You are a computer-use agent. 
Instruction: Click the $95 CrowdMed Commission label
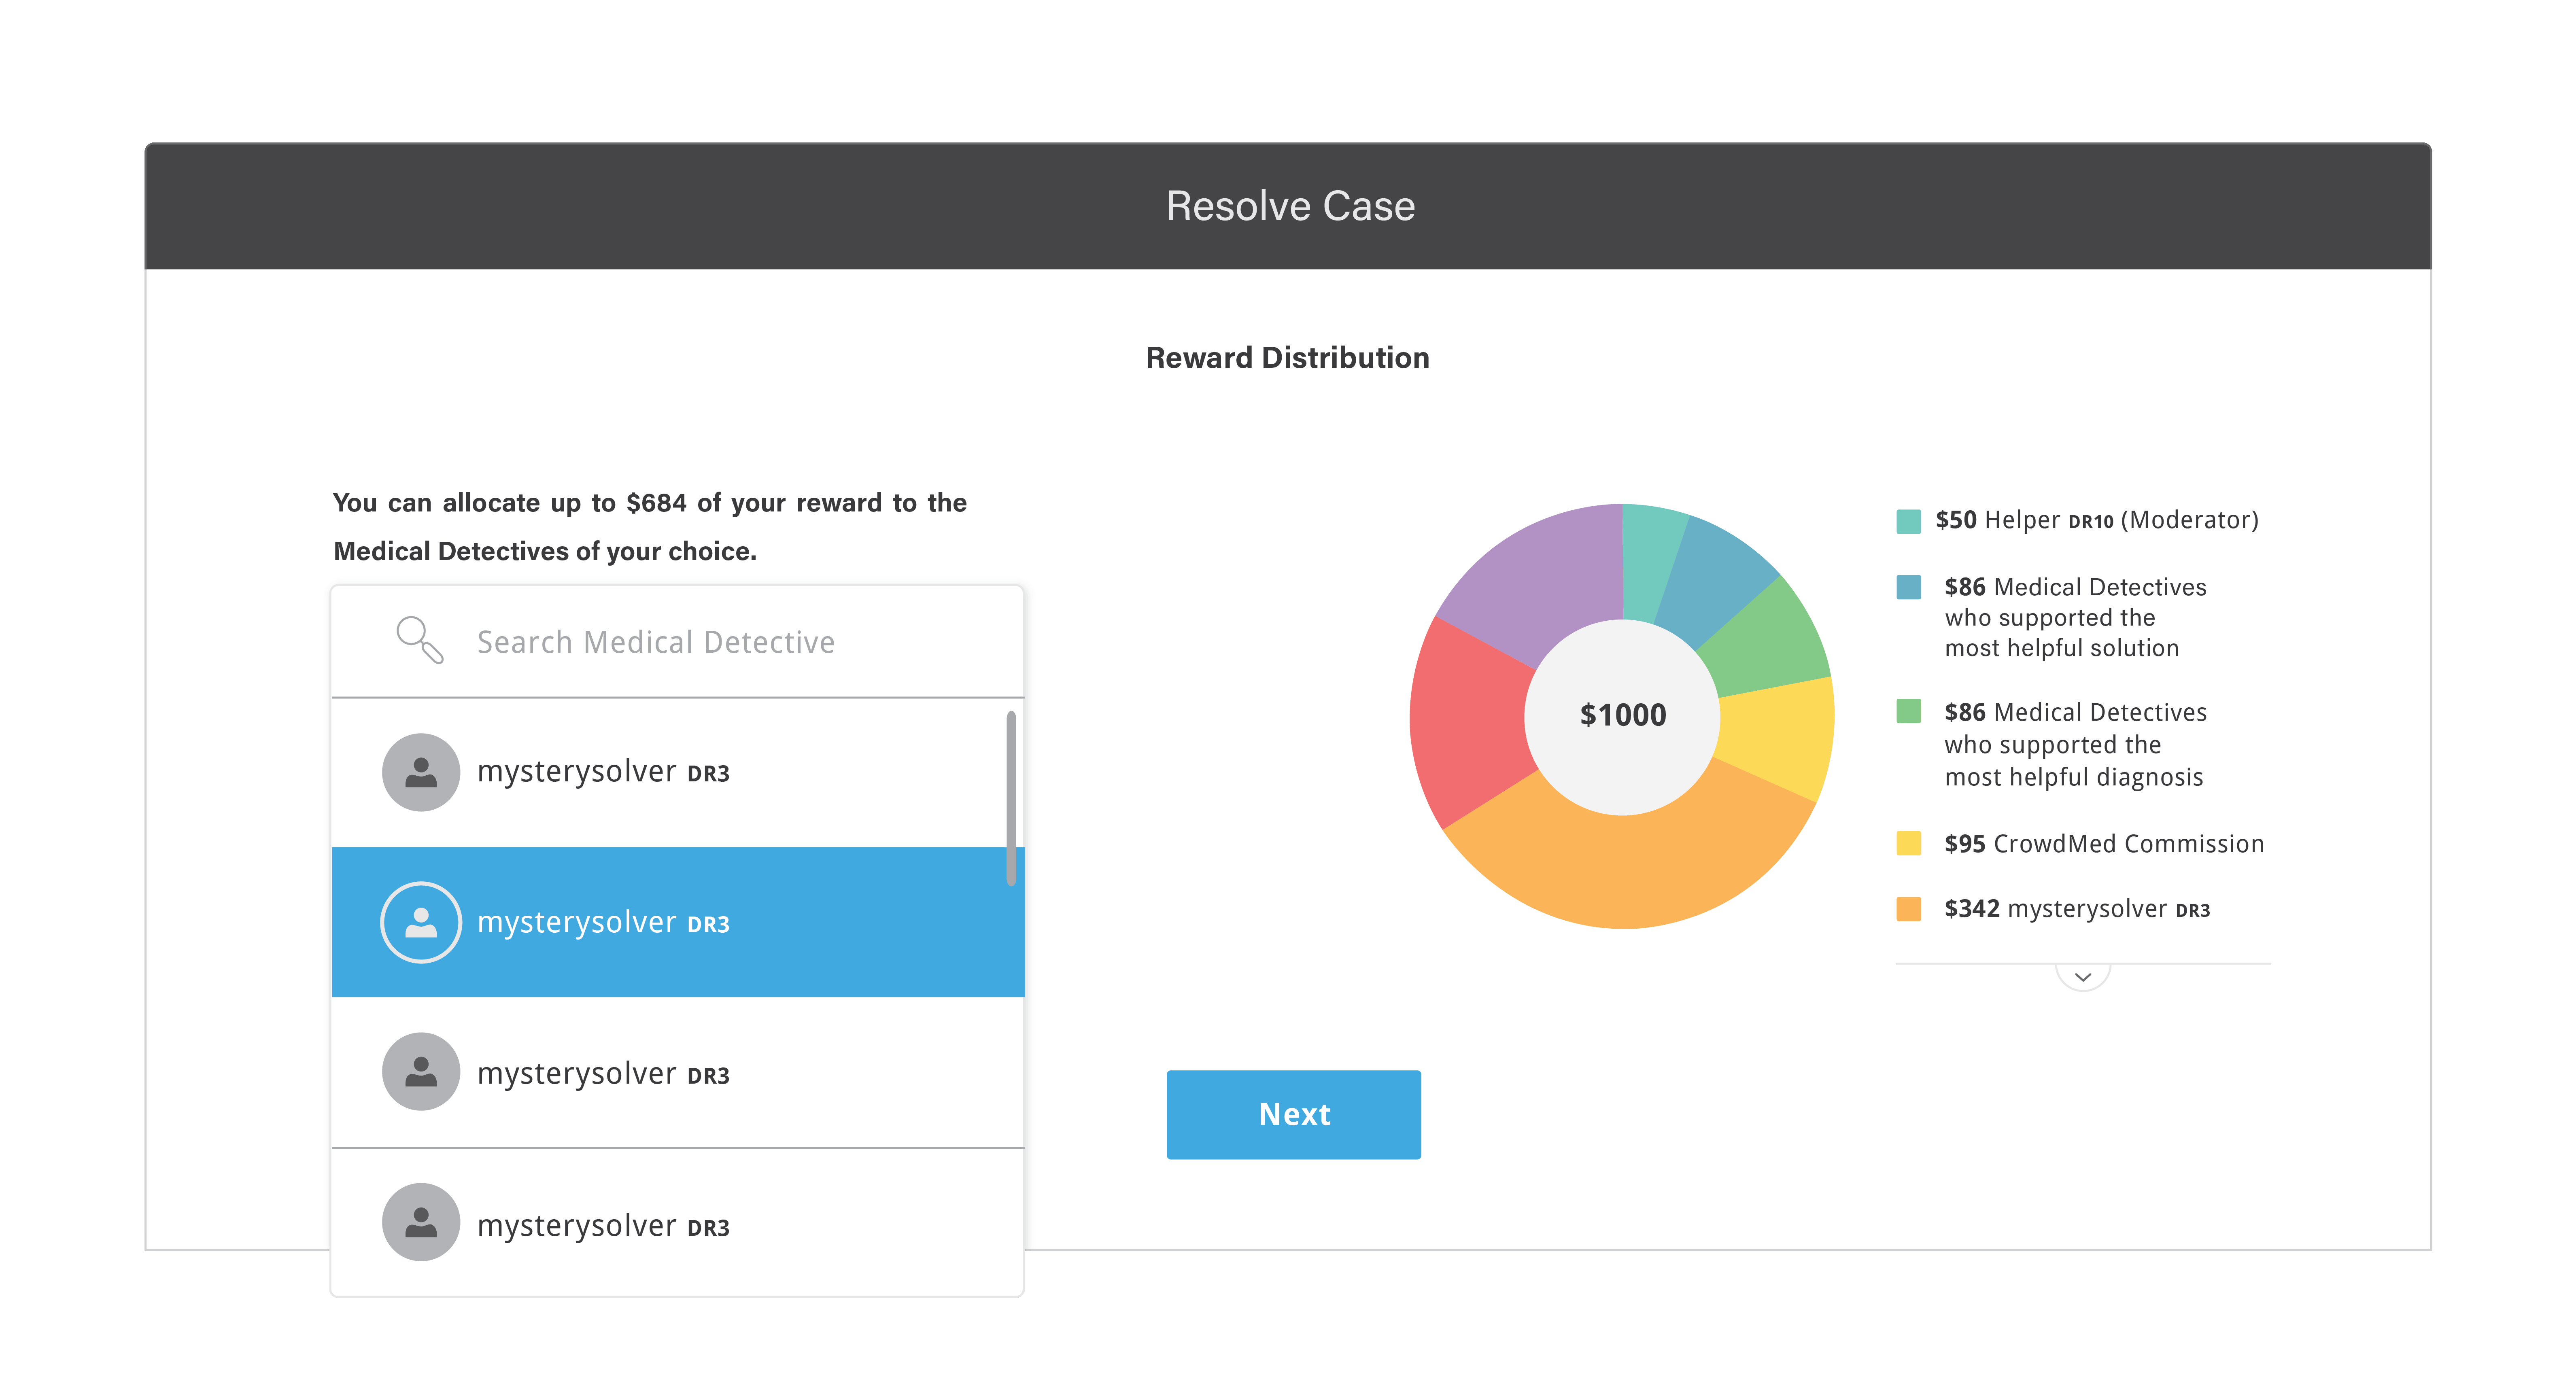click(x=2104, y=844)
